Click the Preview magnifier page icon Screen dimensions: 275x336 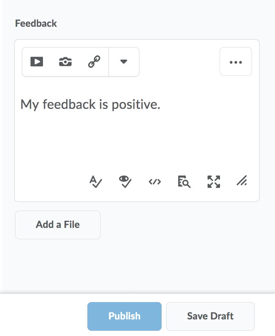point(184,182)
